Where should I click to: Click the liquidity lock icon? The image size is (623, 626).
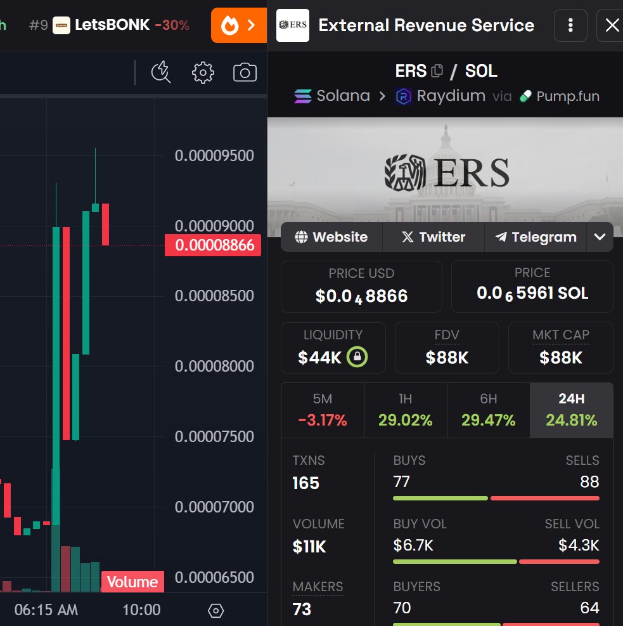[357, 356]
